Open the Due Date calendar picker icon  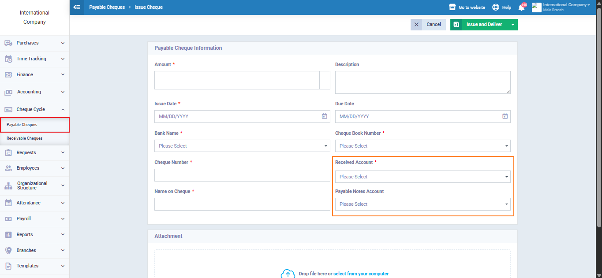pos(505,116)
